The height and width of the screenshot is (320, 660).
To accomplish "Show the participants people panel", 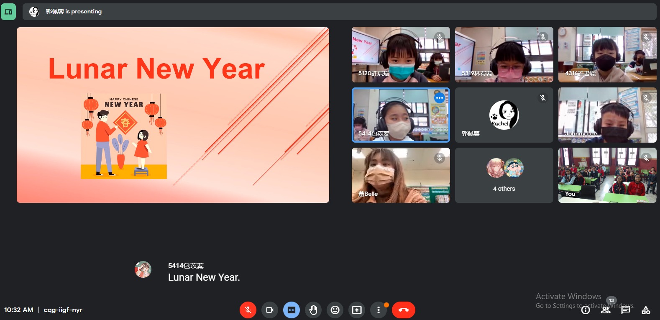I will click(x=606, y=310).
